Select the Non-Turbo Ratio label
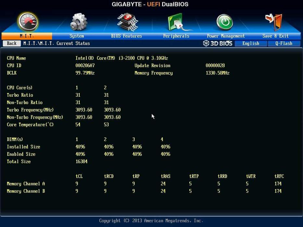Screen dimensions: 303x227 [x=25, y=102]
